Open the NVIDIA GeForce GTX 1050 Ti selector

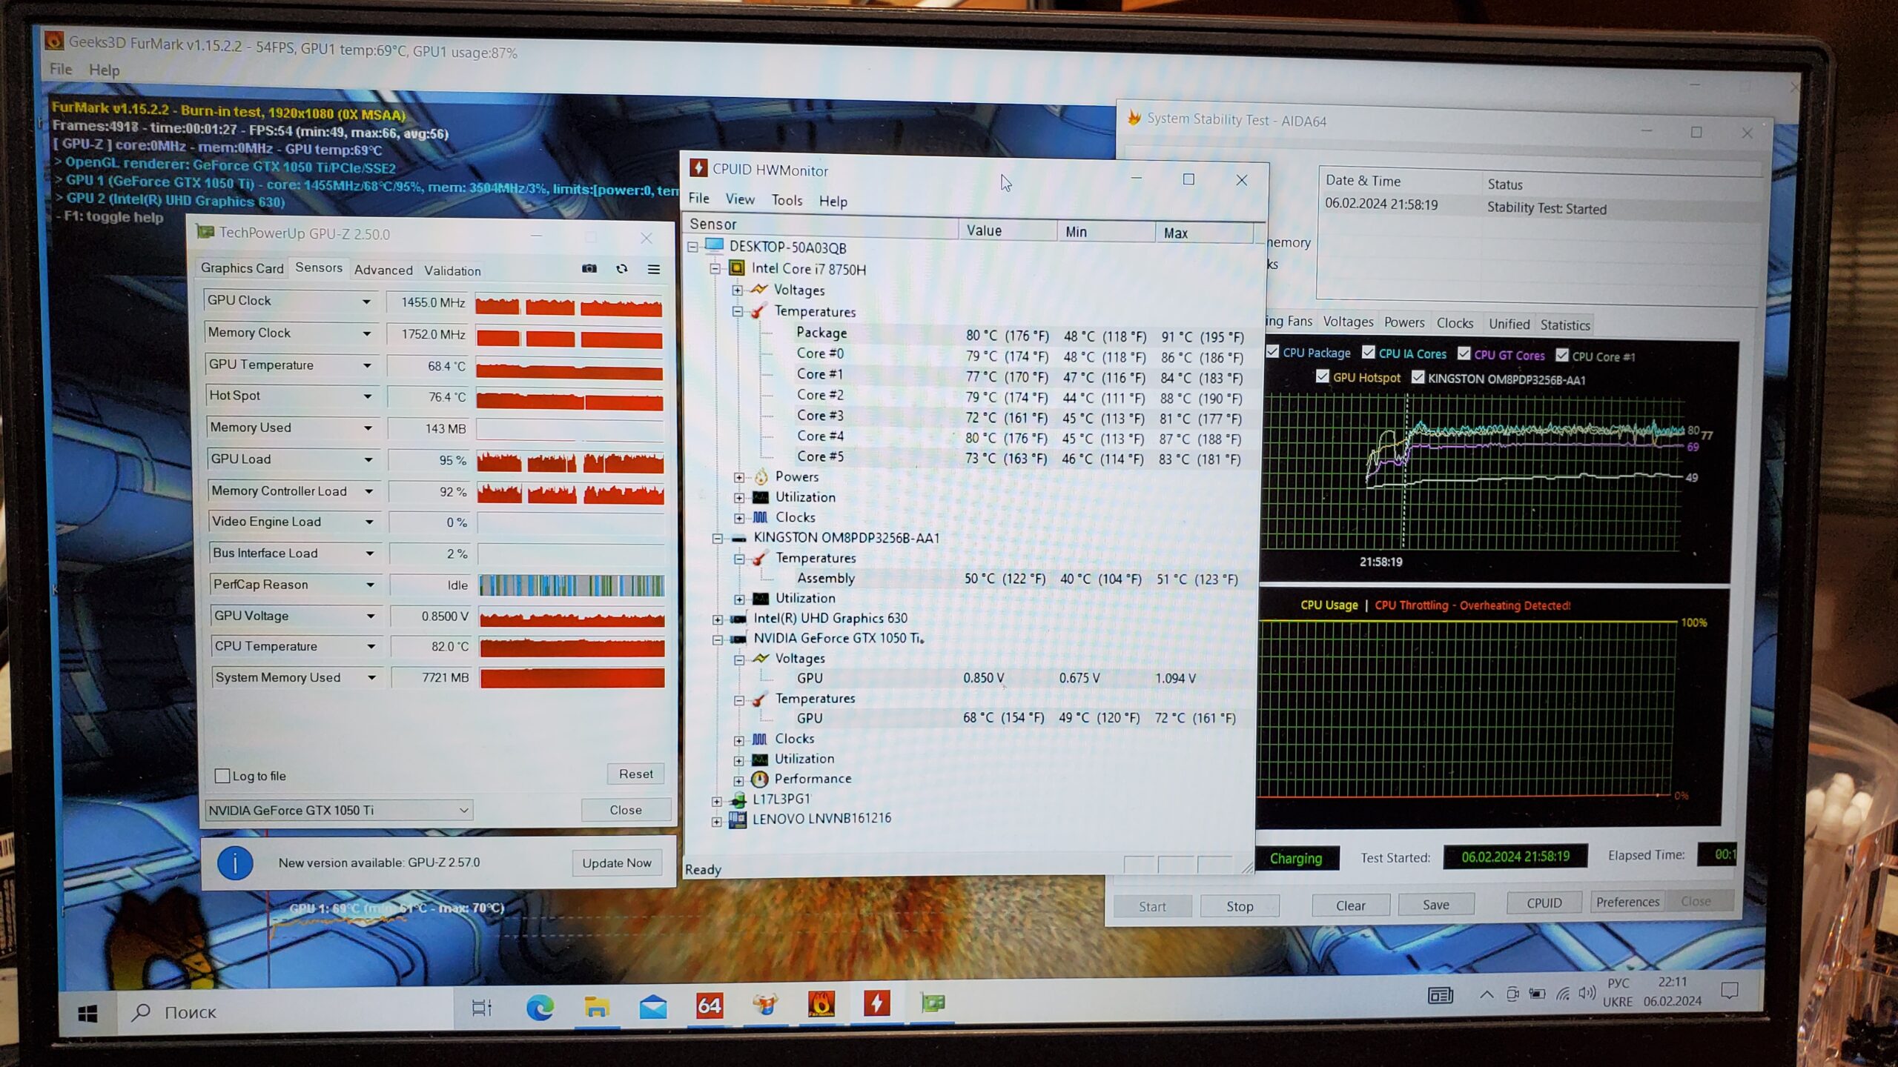tap(338, 810)
